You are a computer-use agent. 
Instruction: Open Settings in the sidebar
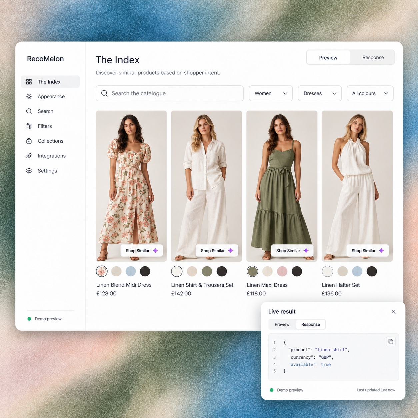click(50, 171)
